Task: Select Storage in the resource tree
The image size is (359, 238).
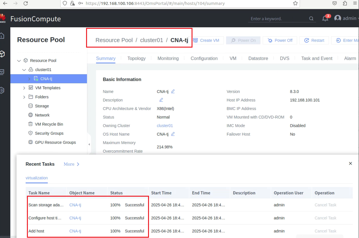Action: click(42, 106)
